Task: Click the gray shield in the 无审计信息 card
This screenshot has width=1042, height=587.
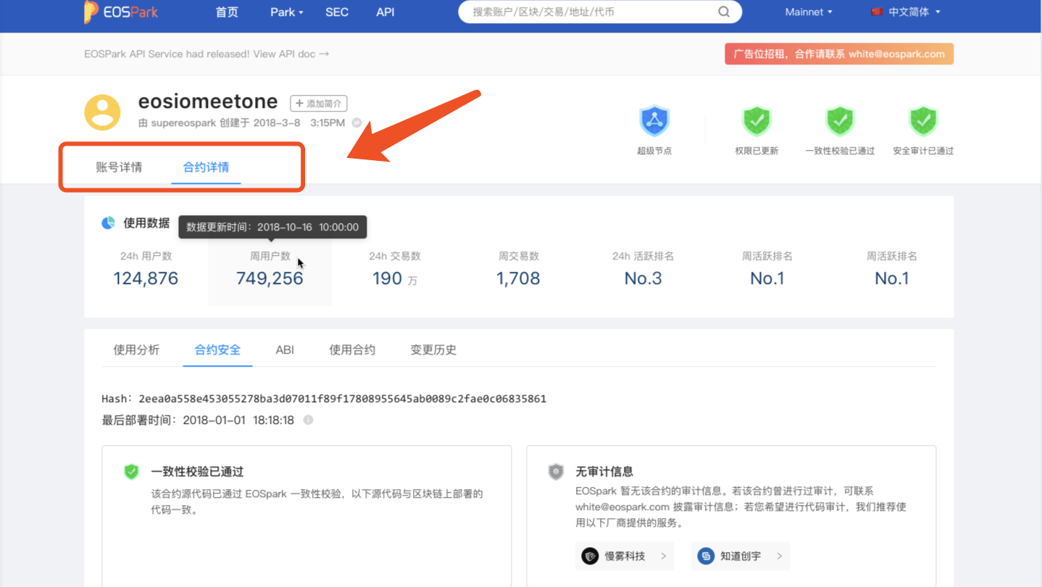Action: tap(556, 472)
